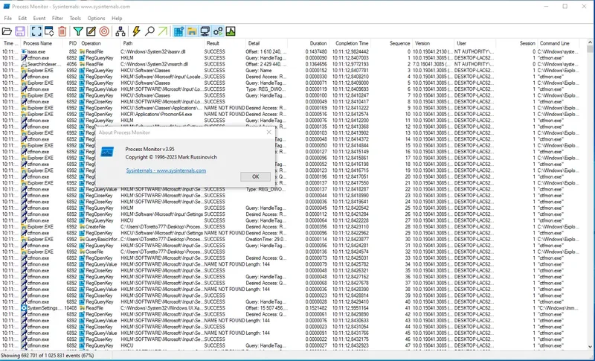Clear the display with trash icon

[62, 31]
